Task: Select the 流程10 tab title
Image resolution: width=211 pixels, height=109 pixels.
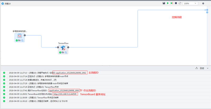Action: [7, 3]
